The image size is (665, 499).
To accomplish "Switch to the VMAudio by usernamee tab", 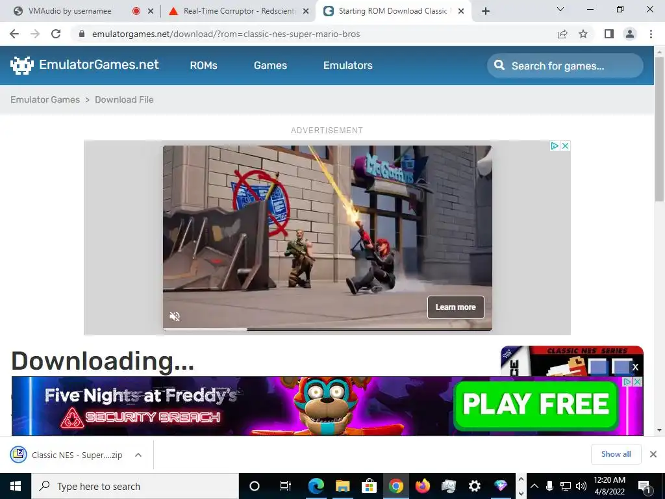I will pyautogui.click(x=70, y=11).
